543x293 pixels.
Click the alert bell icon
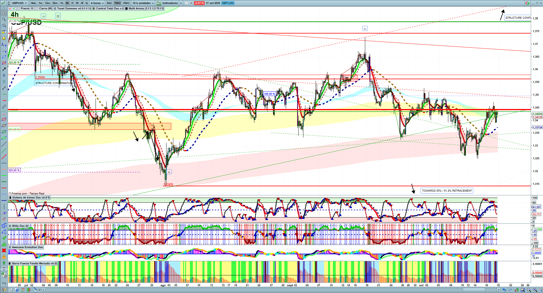point(4,38)
